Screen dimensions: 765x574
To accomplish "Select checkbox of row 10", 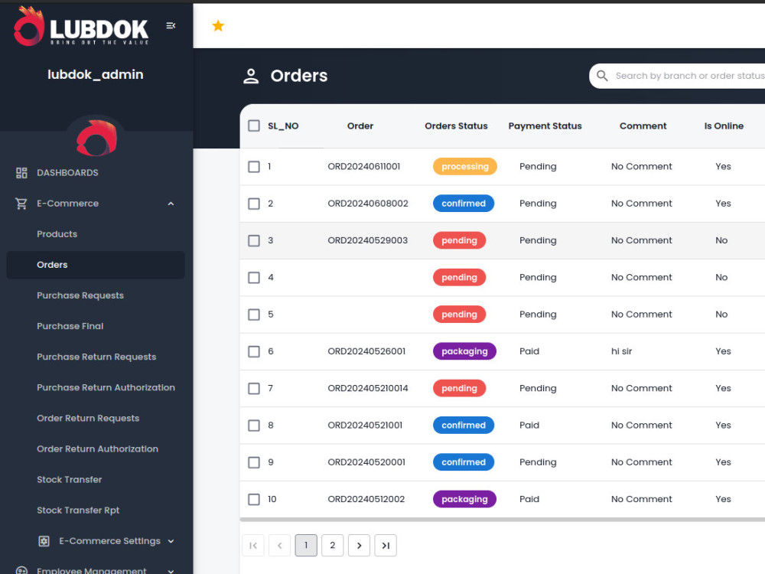I will (x=254, y=499).
